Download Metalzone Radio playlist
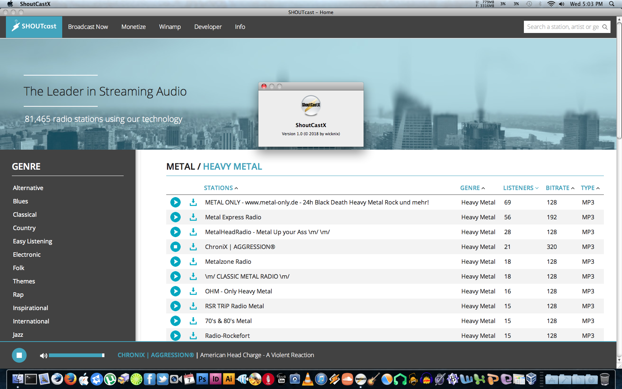This screenshot has height=389, width=622. [x=193, y=262]
